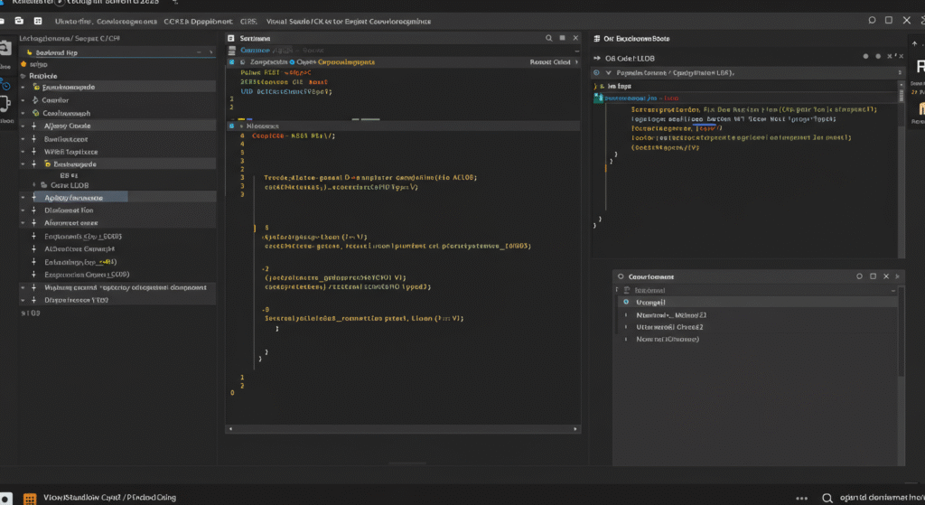The image size is (925, 505).
Task: Click the circle icon on the lower-right panel title
Action: tap(621, 276)
